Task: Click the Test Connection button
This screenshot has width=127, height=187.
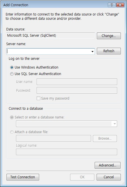Action: 23,177
